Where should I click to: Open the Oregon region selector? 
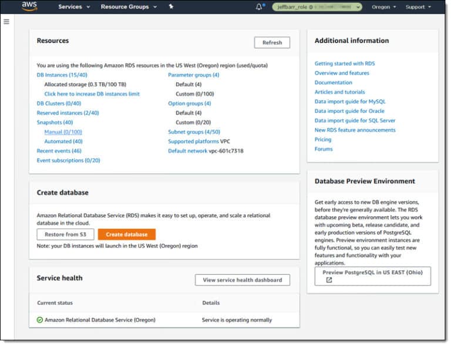[383, 7]
